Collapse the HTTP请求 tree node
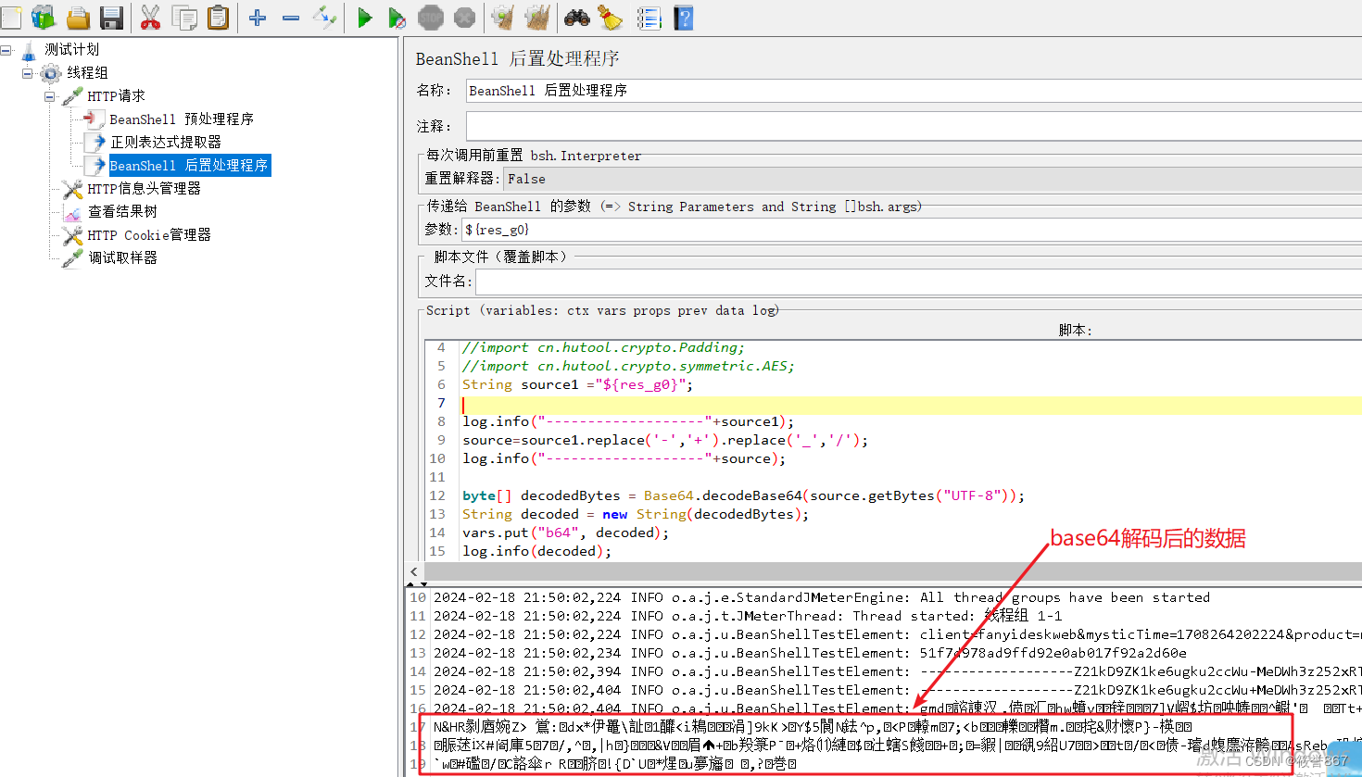This screenshot has height=777, width=1362. (x=49, y=95)
